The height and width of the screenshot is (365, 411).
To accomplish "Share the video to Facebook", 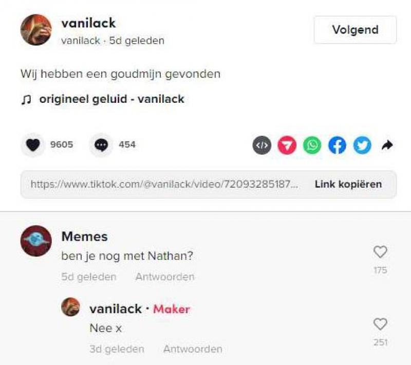I will pyautogui.click(x=337, y=145).
